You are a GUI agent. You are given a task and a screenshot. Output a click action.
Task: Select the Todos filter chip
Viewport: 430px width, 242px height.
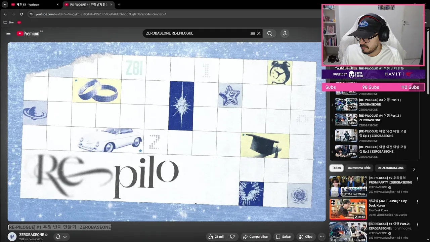(x=336, y=168)
